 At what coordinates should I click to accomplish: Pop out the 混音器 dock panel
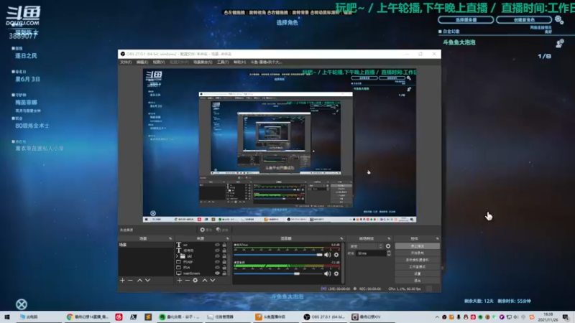tap(341, 238)
